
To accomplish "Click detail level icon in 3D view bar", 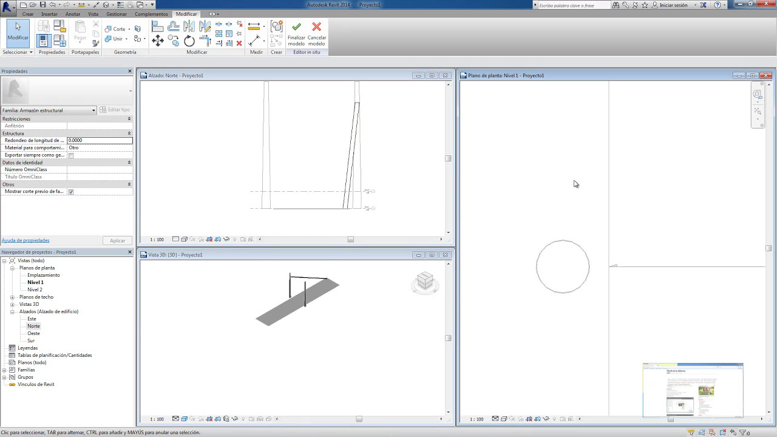I will (x=175, y=419).
